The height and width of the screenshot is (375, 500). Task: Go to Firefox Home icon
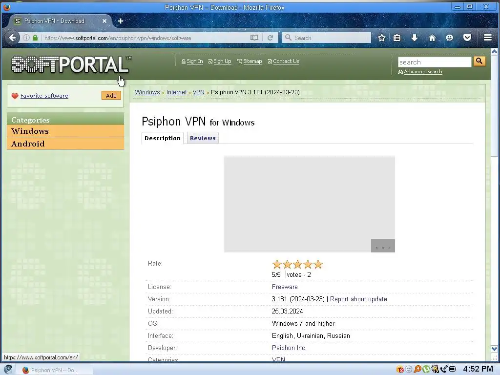coord(432,38)
